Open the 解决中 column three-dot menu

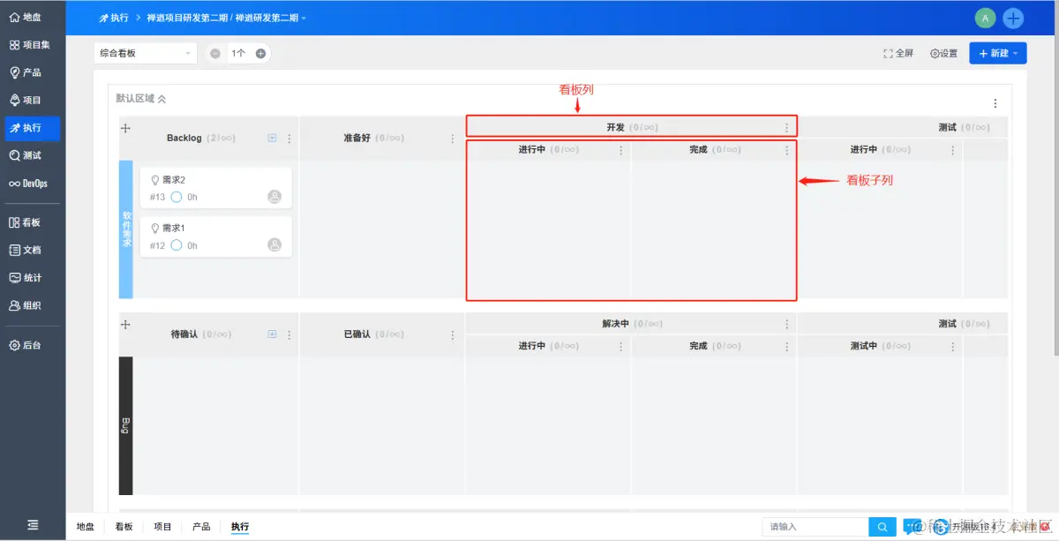[x=787, y=325]
